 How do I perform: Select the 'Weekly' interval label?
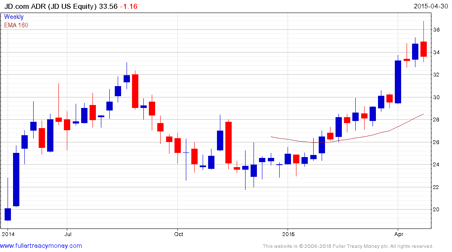coord(14,17)
